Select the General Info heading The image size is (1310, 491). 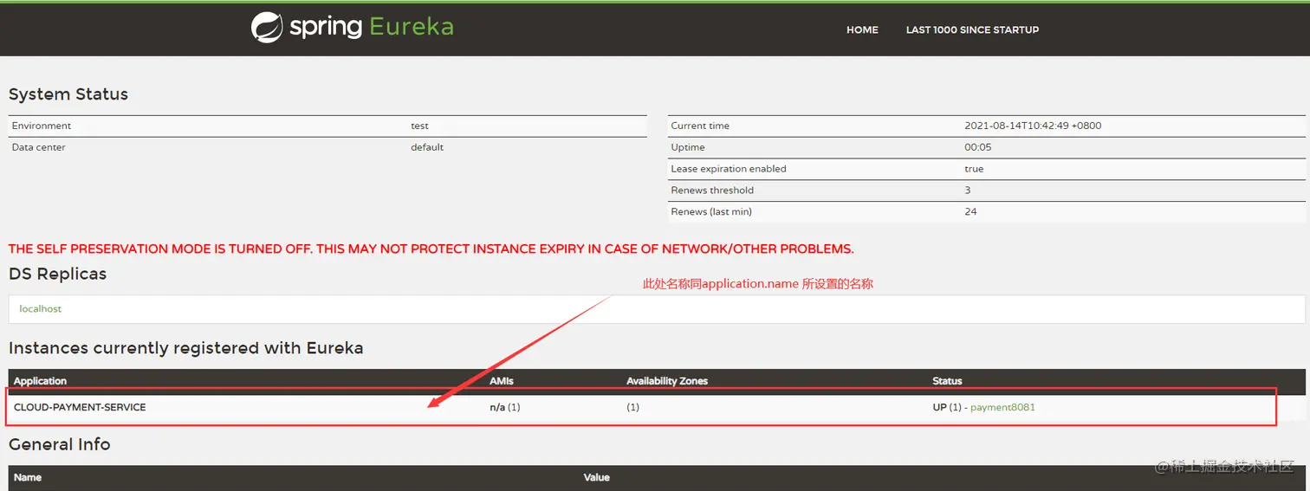pos(60,444)
